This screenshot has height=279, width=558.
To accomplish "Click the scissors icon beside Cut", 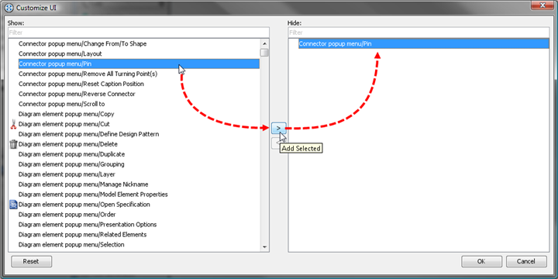I will [x=13, y=124].
